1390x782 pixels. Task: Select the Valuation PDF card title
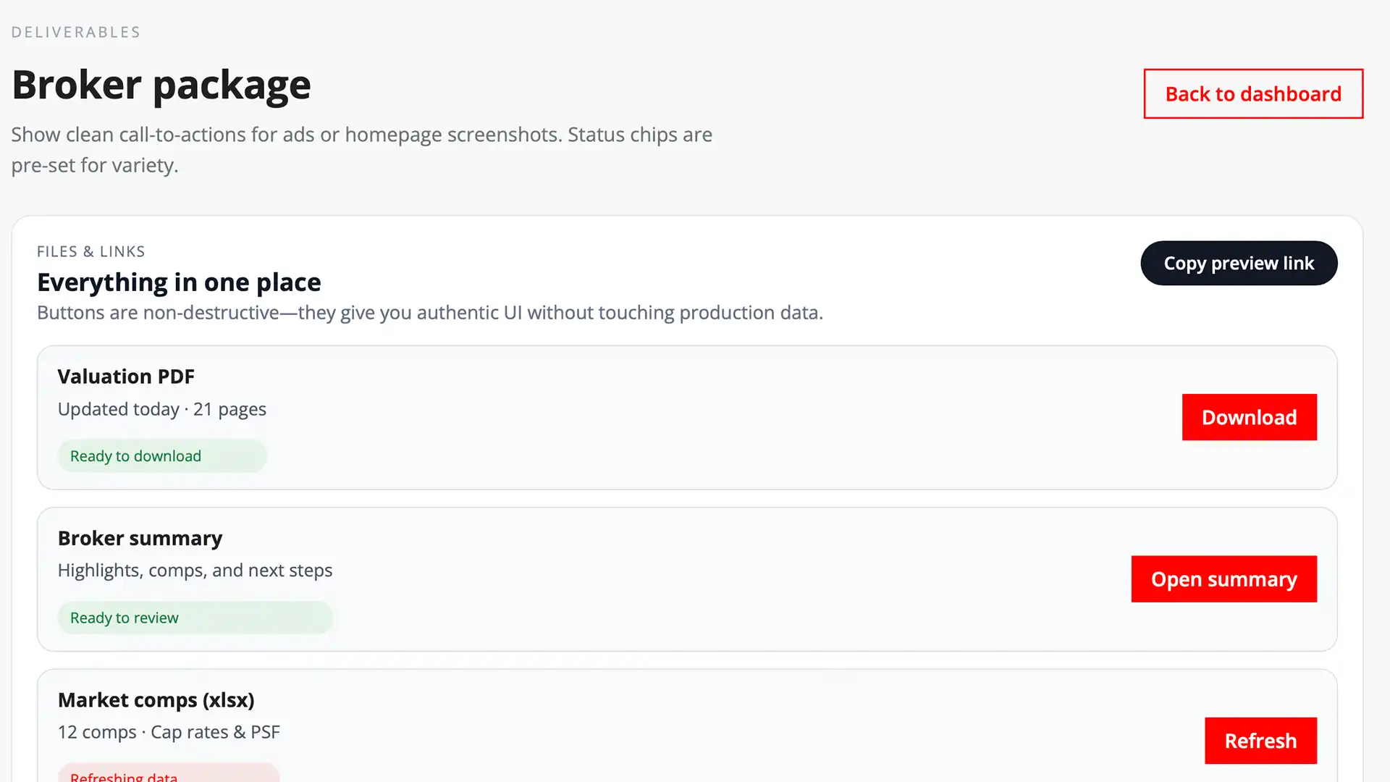(126, 376)
